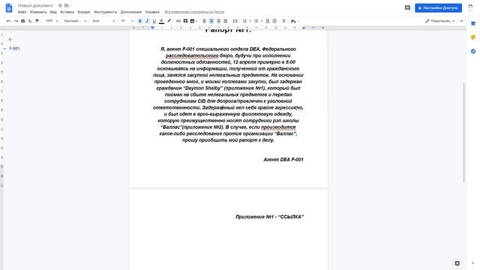Open Keep notes in side panel

pos(473,37)
